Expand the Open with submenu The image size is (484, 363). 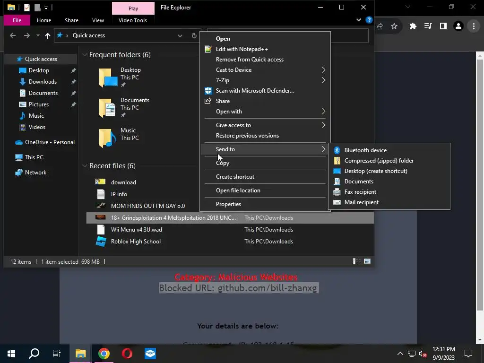[265, 112]
